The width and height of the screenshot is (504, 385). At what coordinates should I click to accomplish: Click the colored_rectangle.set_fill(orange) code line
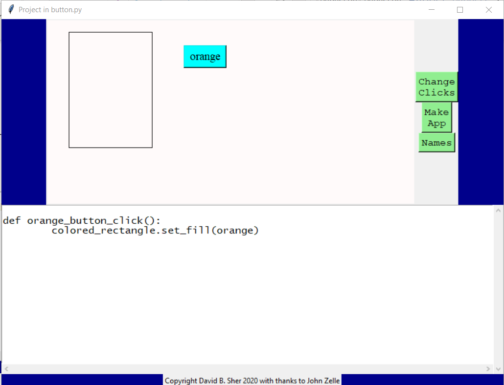pos(155,230)
